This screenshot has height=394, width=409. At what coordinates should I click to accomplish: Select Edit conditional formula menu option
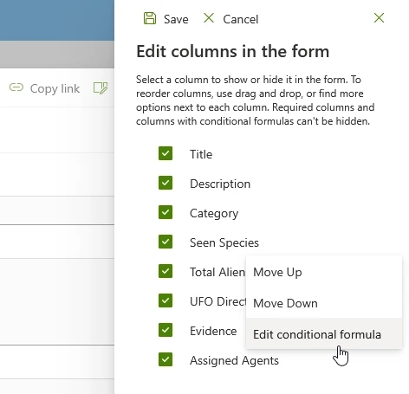pos(324,334)
